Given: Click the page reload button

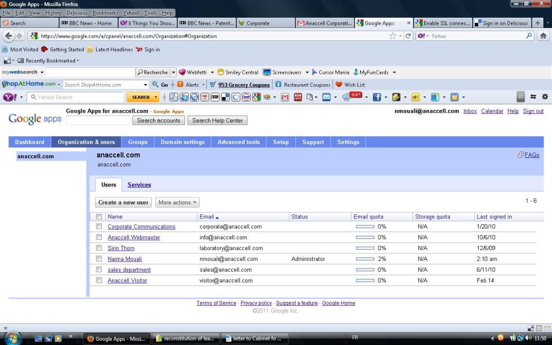Looking at the screenshot, I should pos(409,36).
